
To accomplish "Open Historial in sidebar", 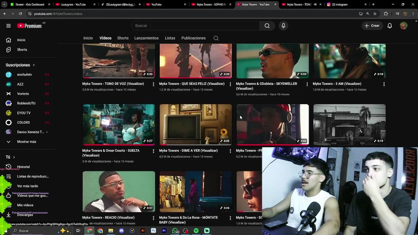I will (x=23, y=167).
